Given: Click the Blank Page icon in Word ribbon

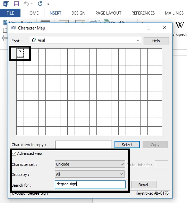Looking at the screenshot, I should point(5,30).
